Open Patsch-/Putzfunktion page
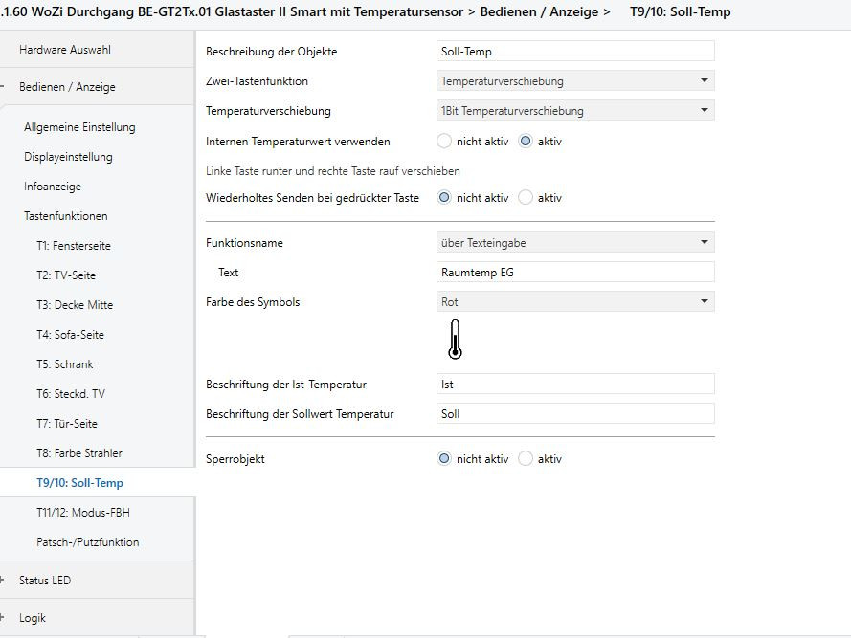This screenshot has height=638, width=851. tap(88, 542)
